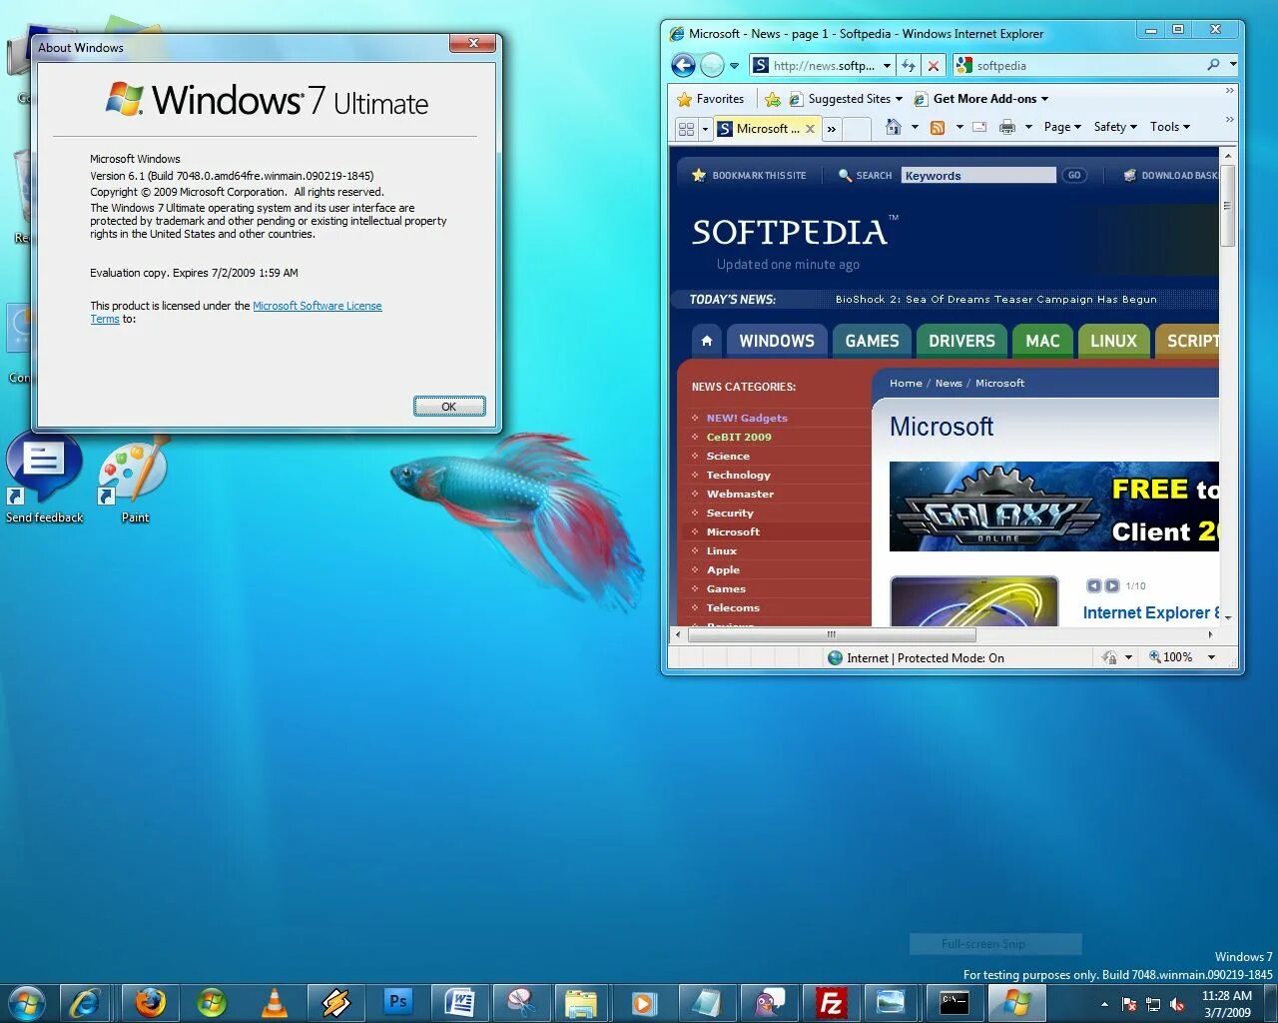Viewport: 1278px width, 1023px height.
Task: Select the DRIVERS tab on Softpedia
Action: 961,341
